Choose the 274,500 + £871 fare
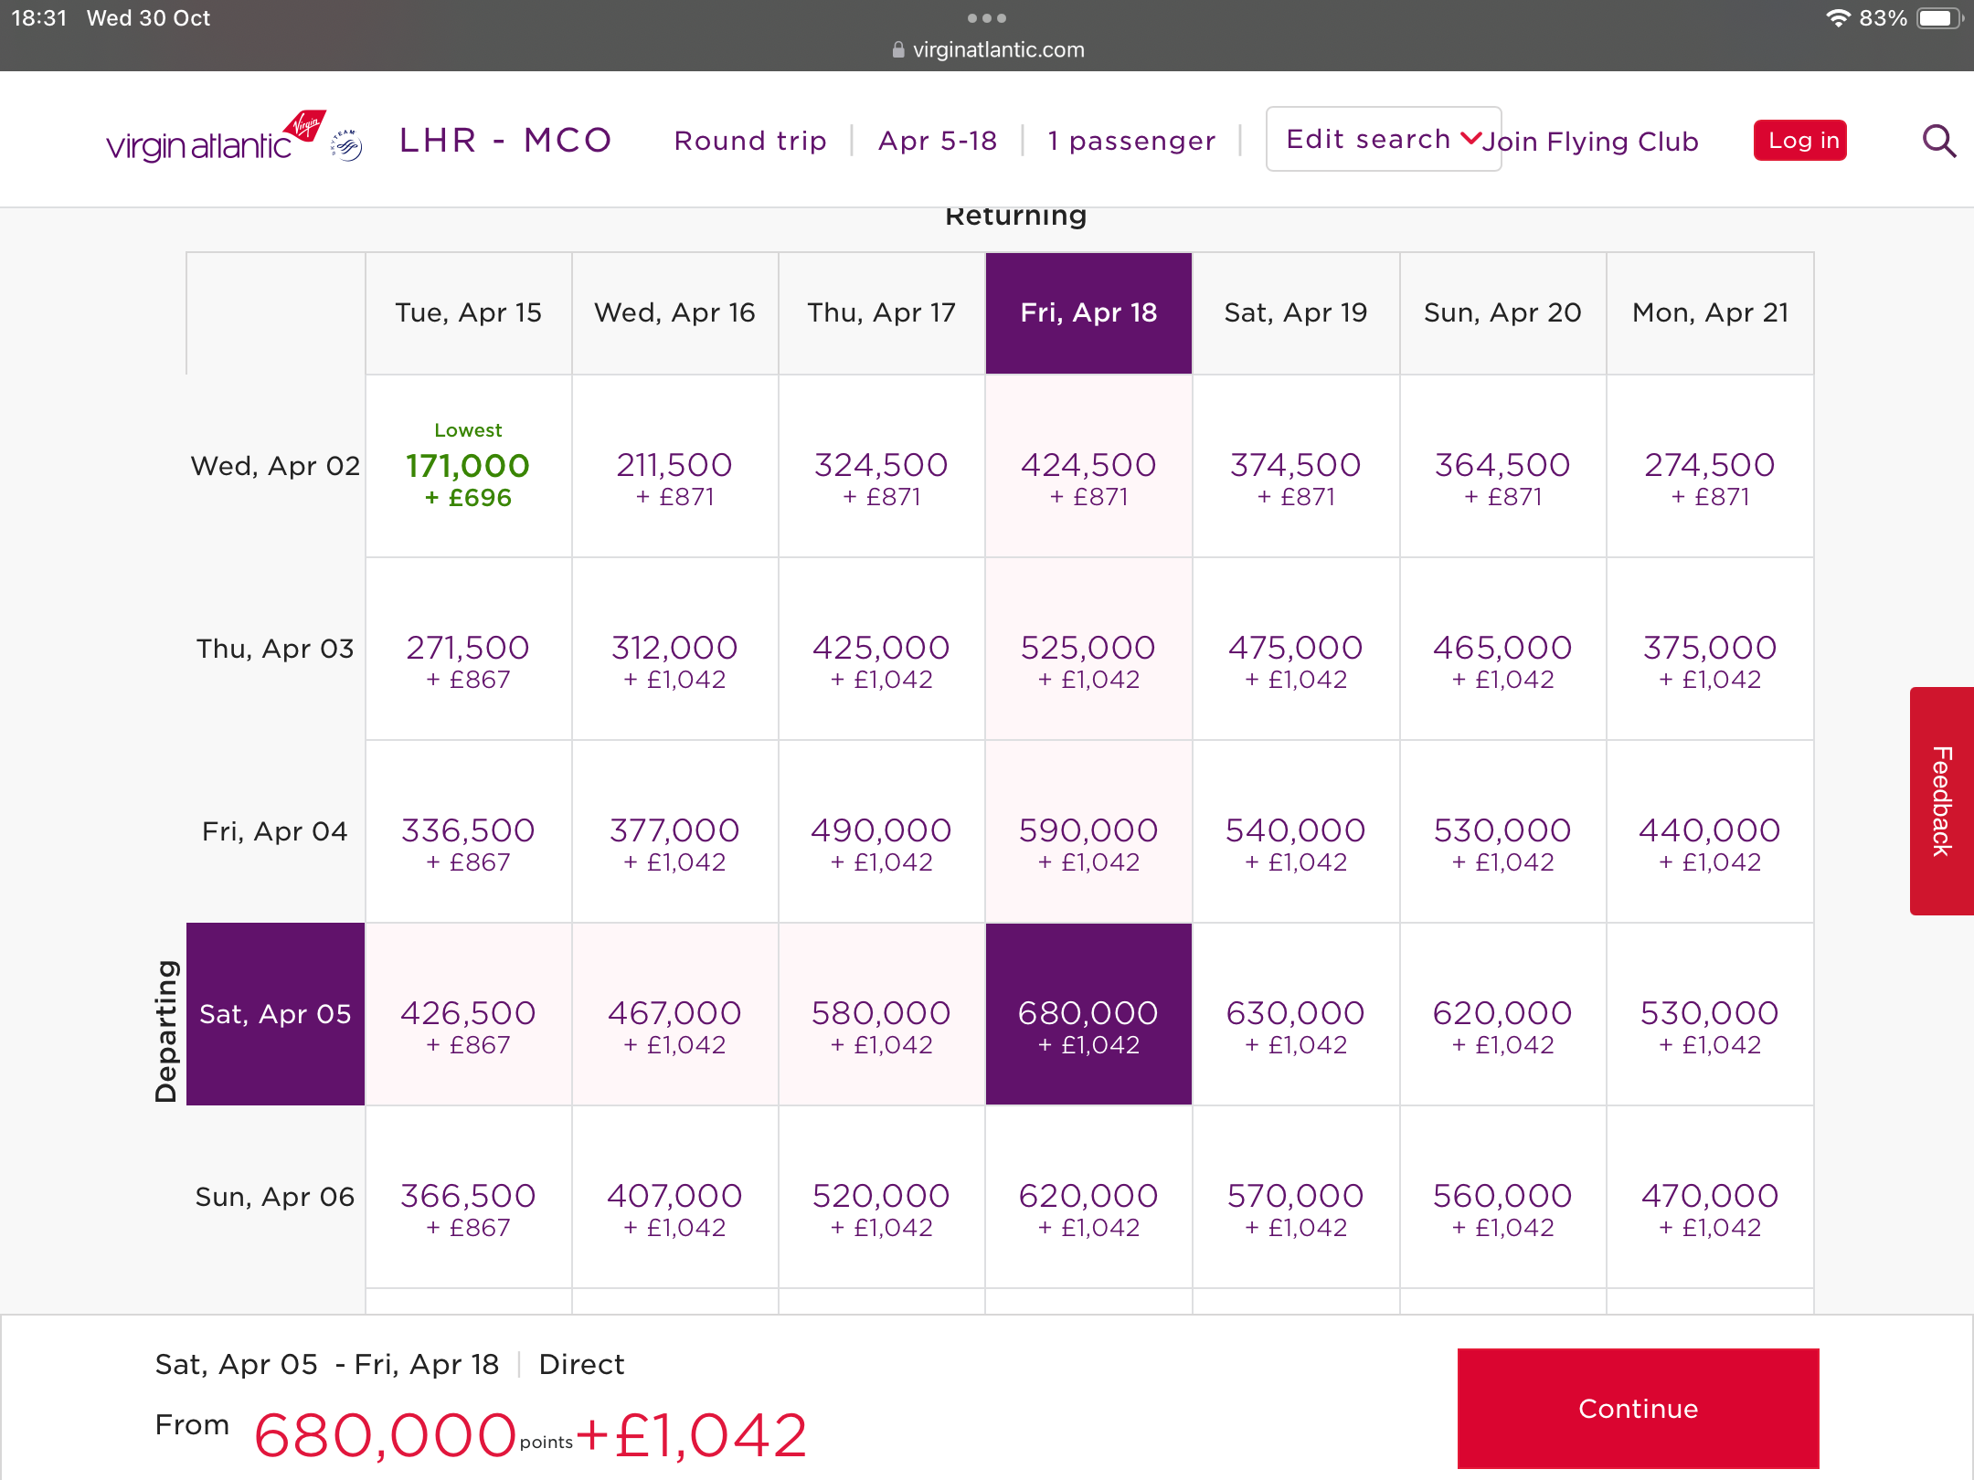 pos(1710,466)
